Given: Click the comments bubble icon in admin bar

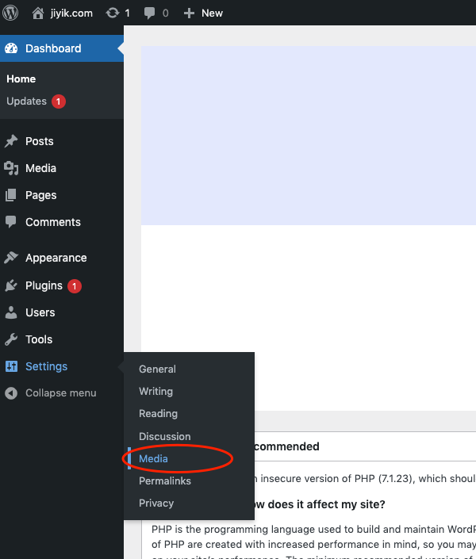Looking at the screenshot, I should tap(149, 13).
